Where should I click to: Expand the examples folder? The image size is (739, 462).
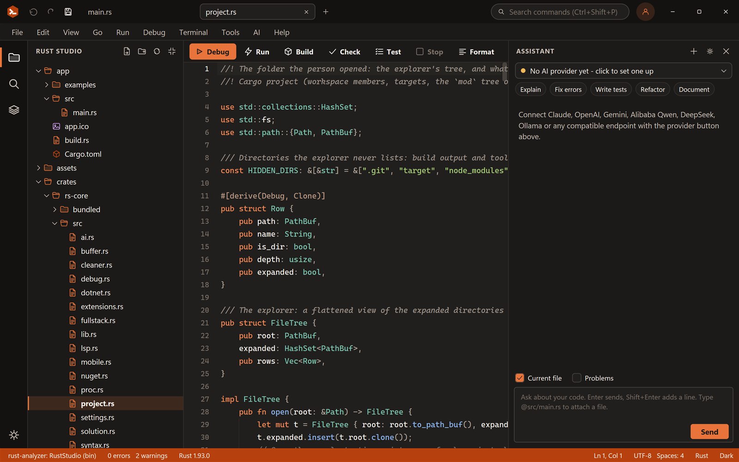(47, 85)
